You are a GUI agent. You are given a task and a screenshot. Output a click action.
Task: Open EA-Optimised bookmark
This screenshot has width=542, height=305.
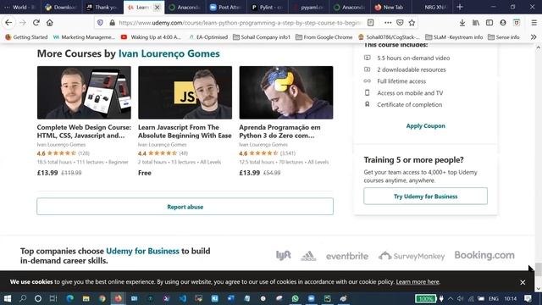click(208, 37)
